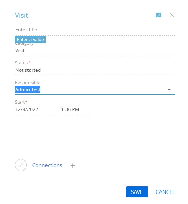Click the Responsible field label
Viewport: 188px width, 204px height.
pyautogui.click(x=27, y=82)
